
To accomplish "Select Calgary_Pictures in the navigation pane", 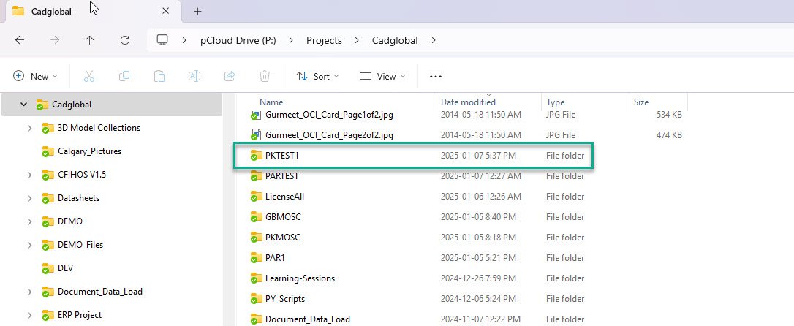I will click(89, 151).
